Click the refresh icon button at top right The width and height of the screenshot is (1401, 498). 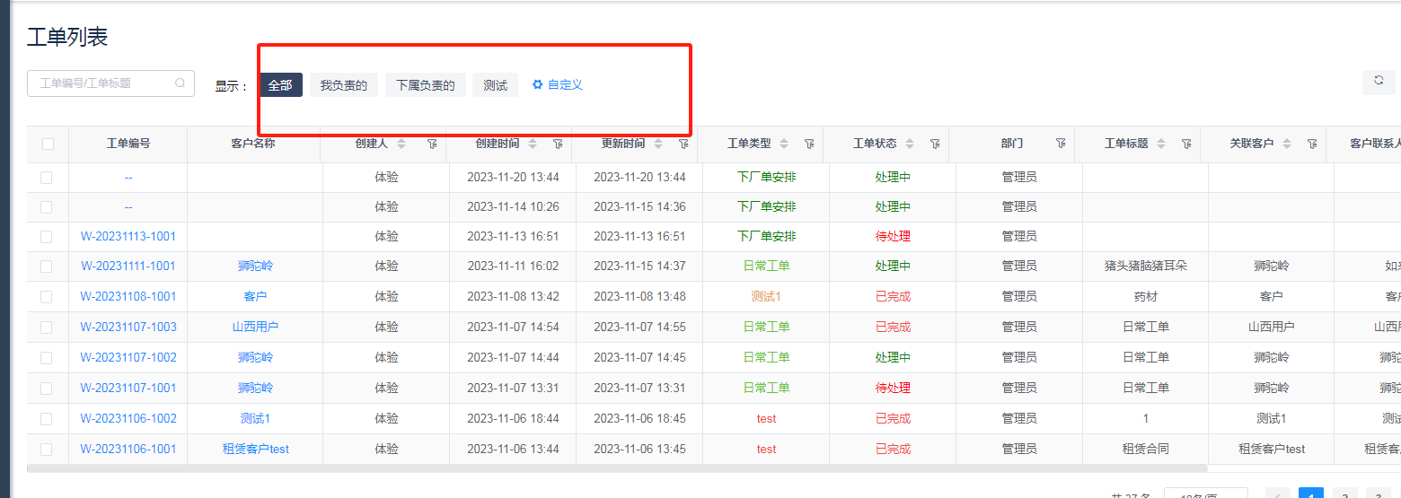pos(1379,82)
